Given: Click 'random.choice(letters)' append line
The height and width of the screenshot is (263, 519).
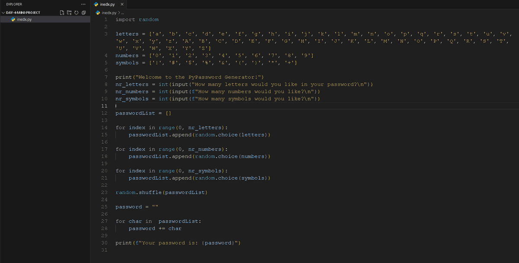Looking at the screenshot, I should 200,135.
